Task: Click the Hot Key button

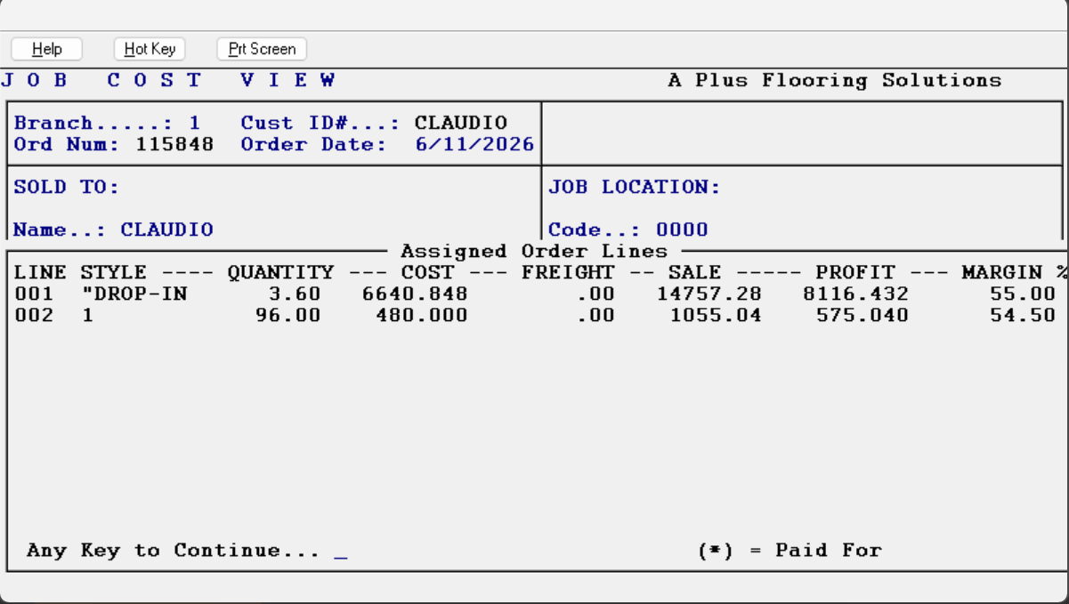Action: (x=150, y=49)
